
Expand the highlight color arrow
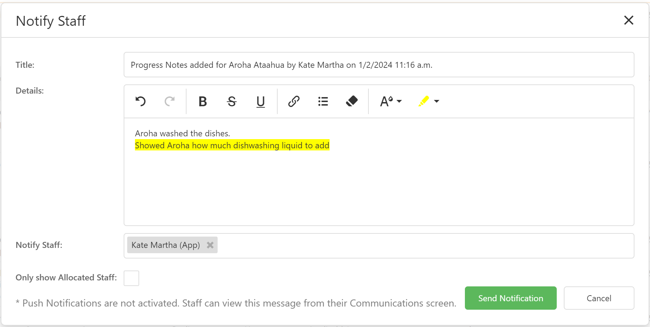(437, 101)
